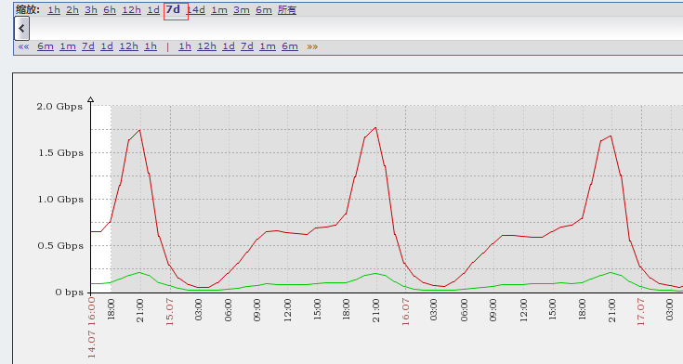
Task: Choose the 14d zoom period
Action: pyautogui.click(x=196, y=10)
